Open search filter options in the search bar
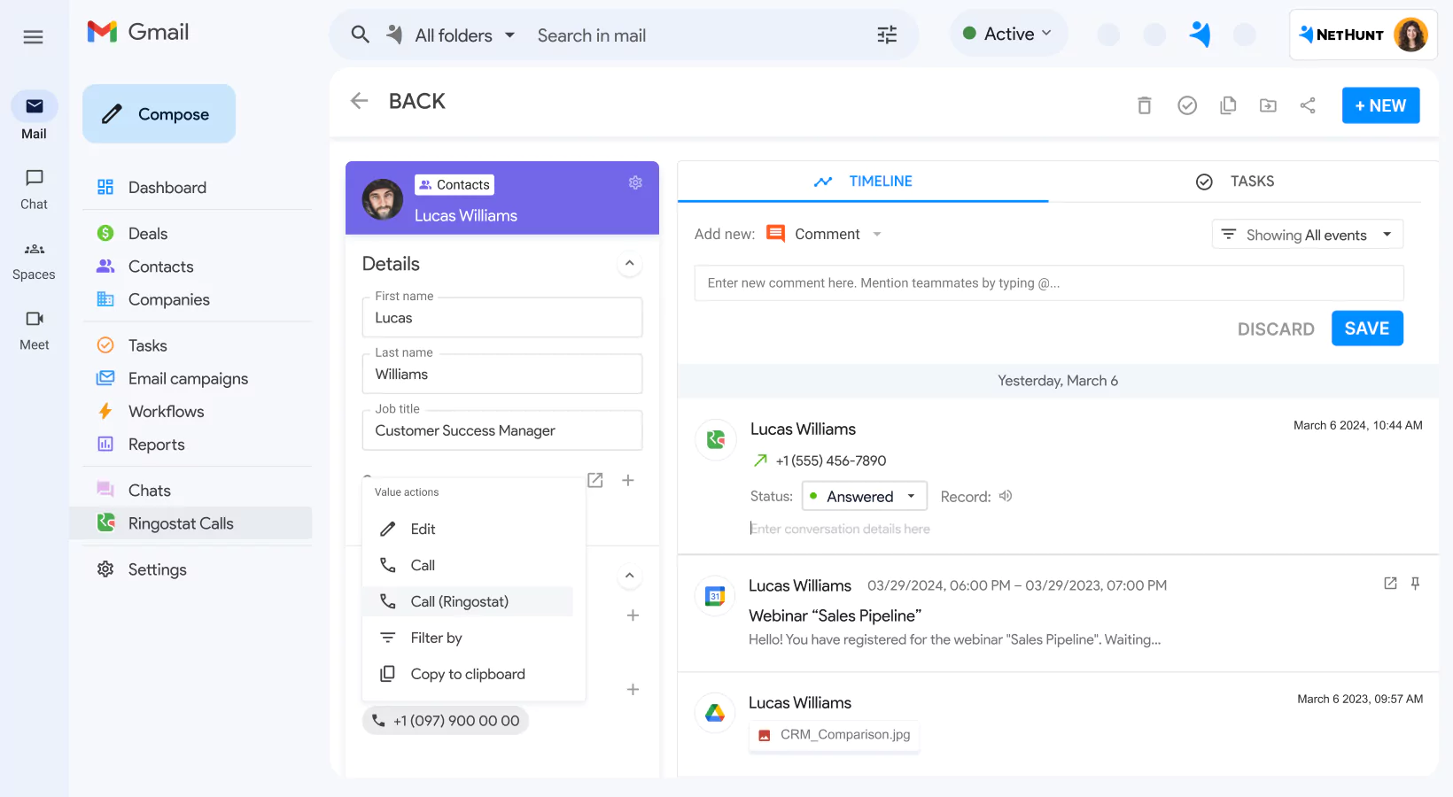Image resolution: width=1453 pixels, height=797 pixels. pos(886,34)
